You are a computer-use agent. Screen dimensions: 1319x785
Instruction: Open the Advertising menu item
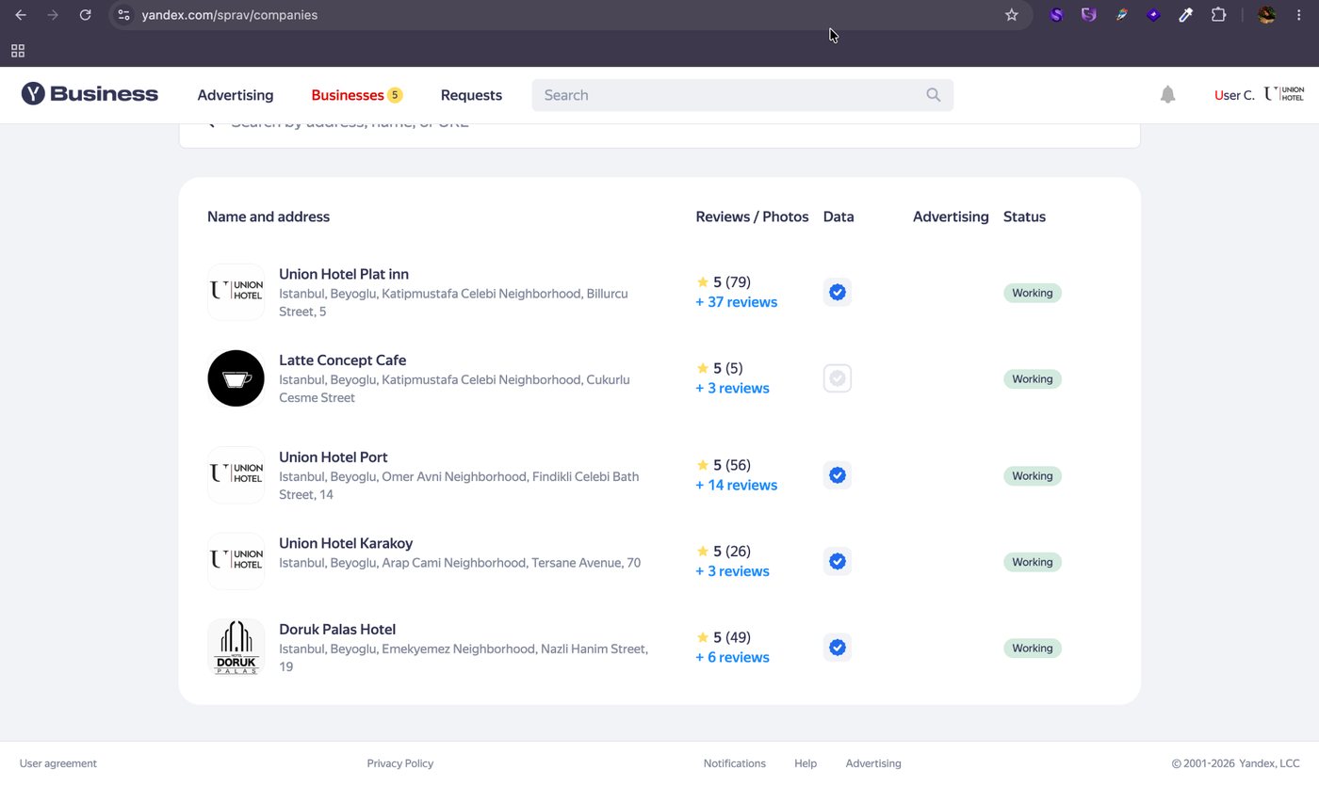(x=236, y=95)
